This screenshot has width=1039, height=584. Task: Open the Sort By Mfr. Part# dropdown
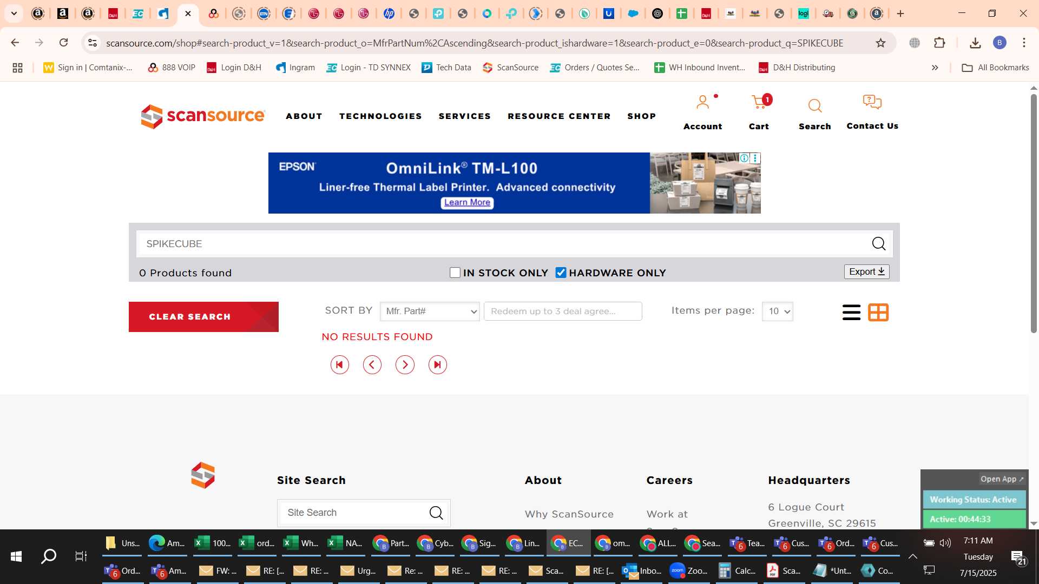pyautogui.click(x=430, y=311)
